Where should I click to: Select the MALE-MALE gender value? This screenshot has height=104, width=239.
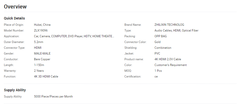click(x=42, y=53)
